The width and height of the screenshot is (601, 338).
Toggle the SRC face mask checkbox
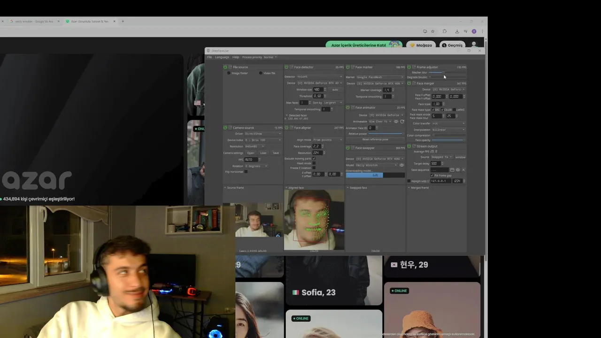pos(433,110)
